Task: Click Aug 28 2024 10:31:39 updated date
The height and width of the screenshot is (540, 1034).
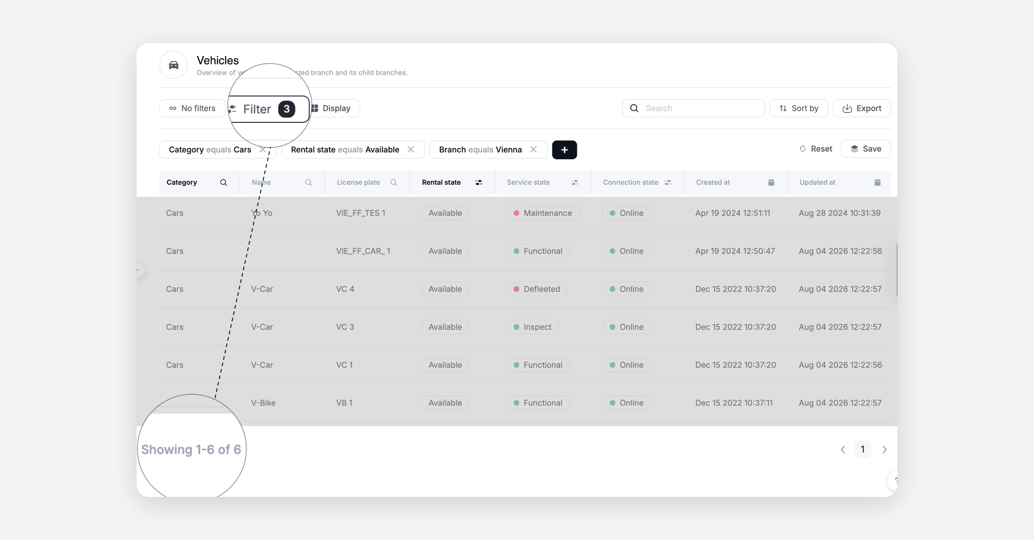Action: point(840,213)
